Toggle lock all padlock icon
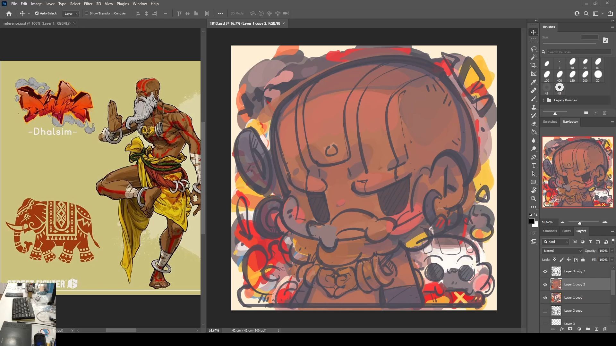 583,260
